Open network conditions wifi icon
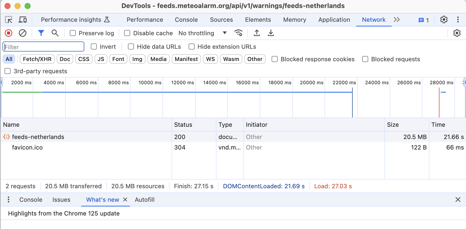 238,33
